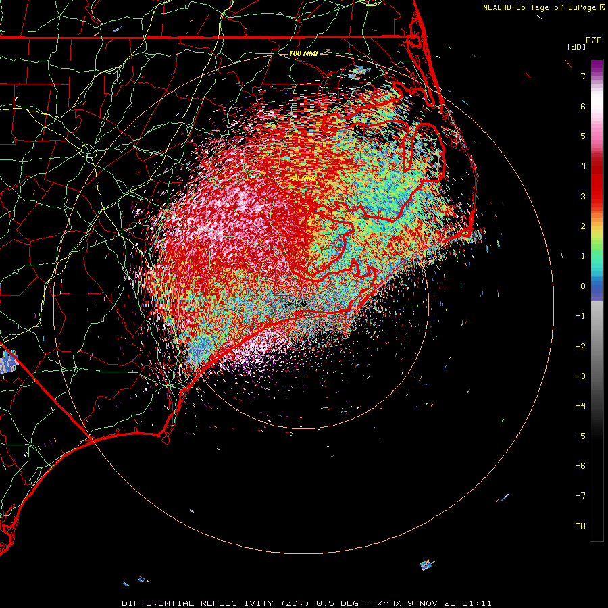Click the ZDR color scale bar
Image resolution: width=608 pixels, height=608 pixels.
tap(597, 300)
